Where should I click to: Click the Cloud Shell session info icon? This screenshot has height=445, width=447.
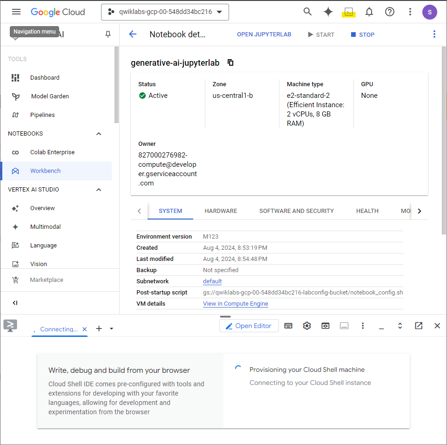tap(344, 326)
